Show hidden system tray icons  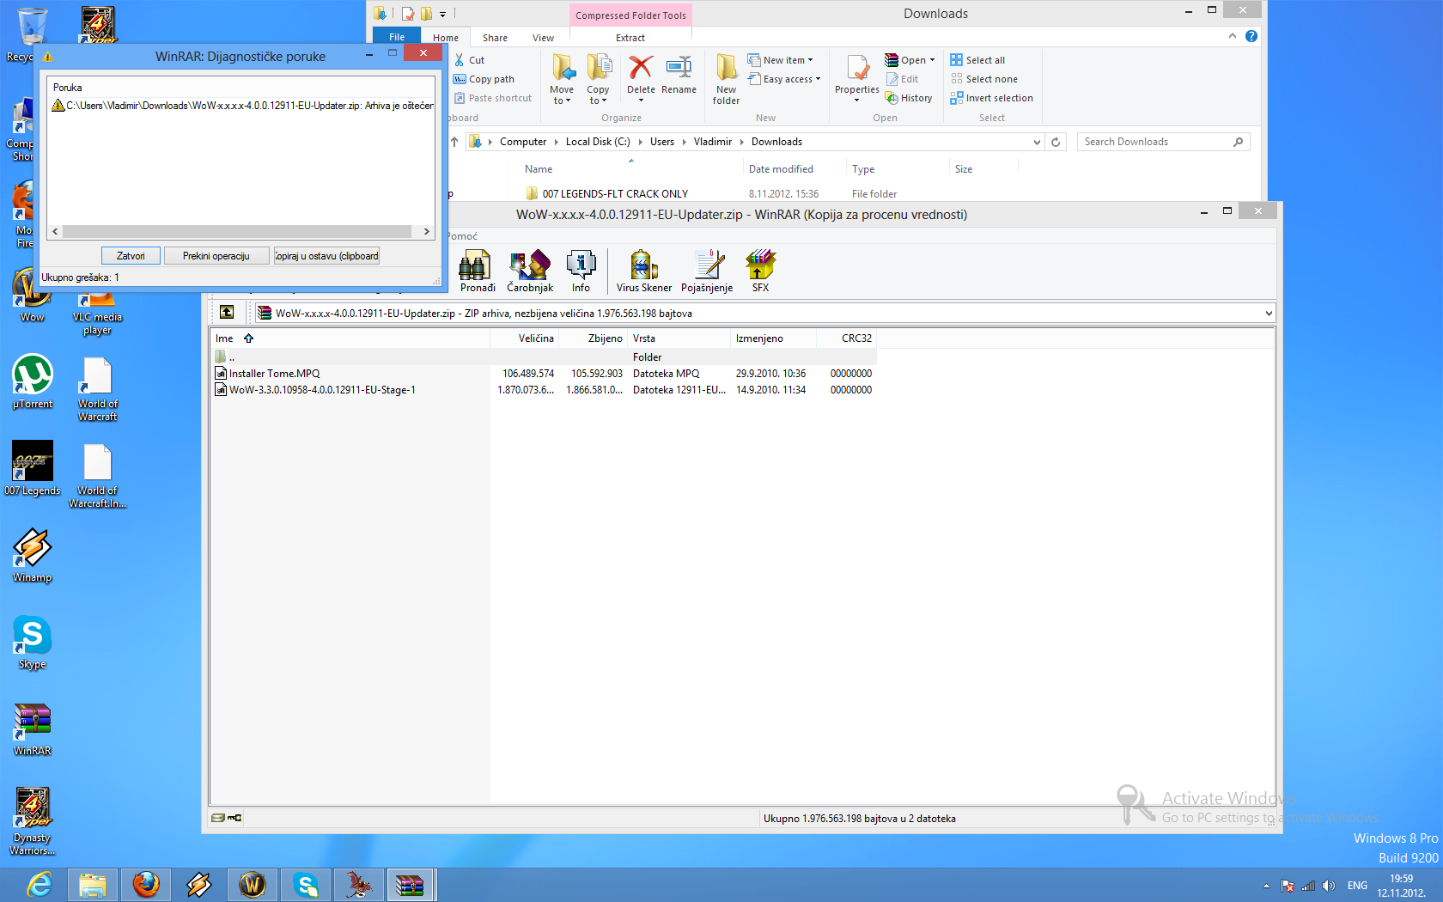[x=1266, y=886]
